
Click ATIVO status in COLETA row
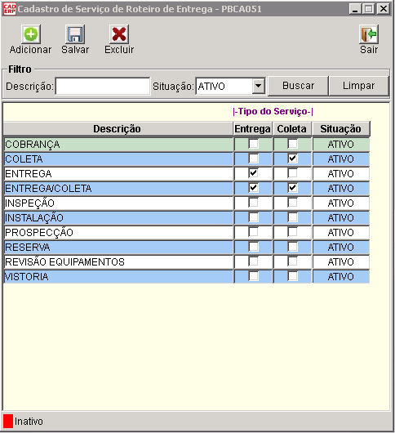click(x=341, y=159)
